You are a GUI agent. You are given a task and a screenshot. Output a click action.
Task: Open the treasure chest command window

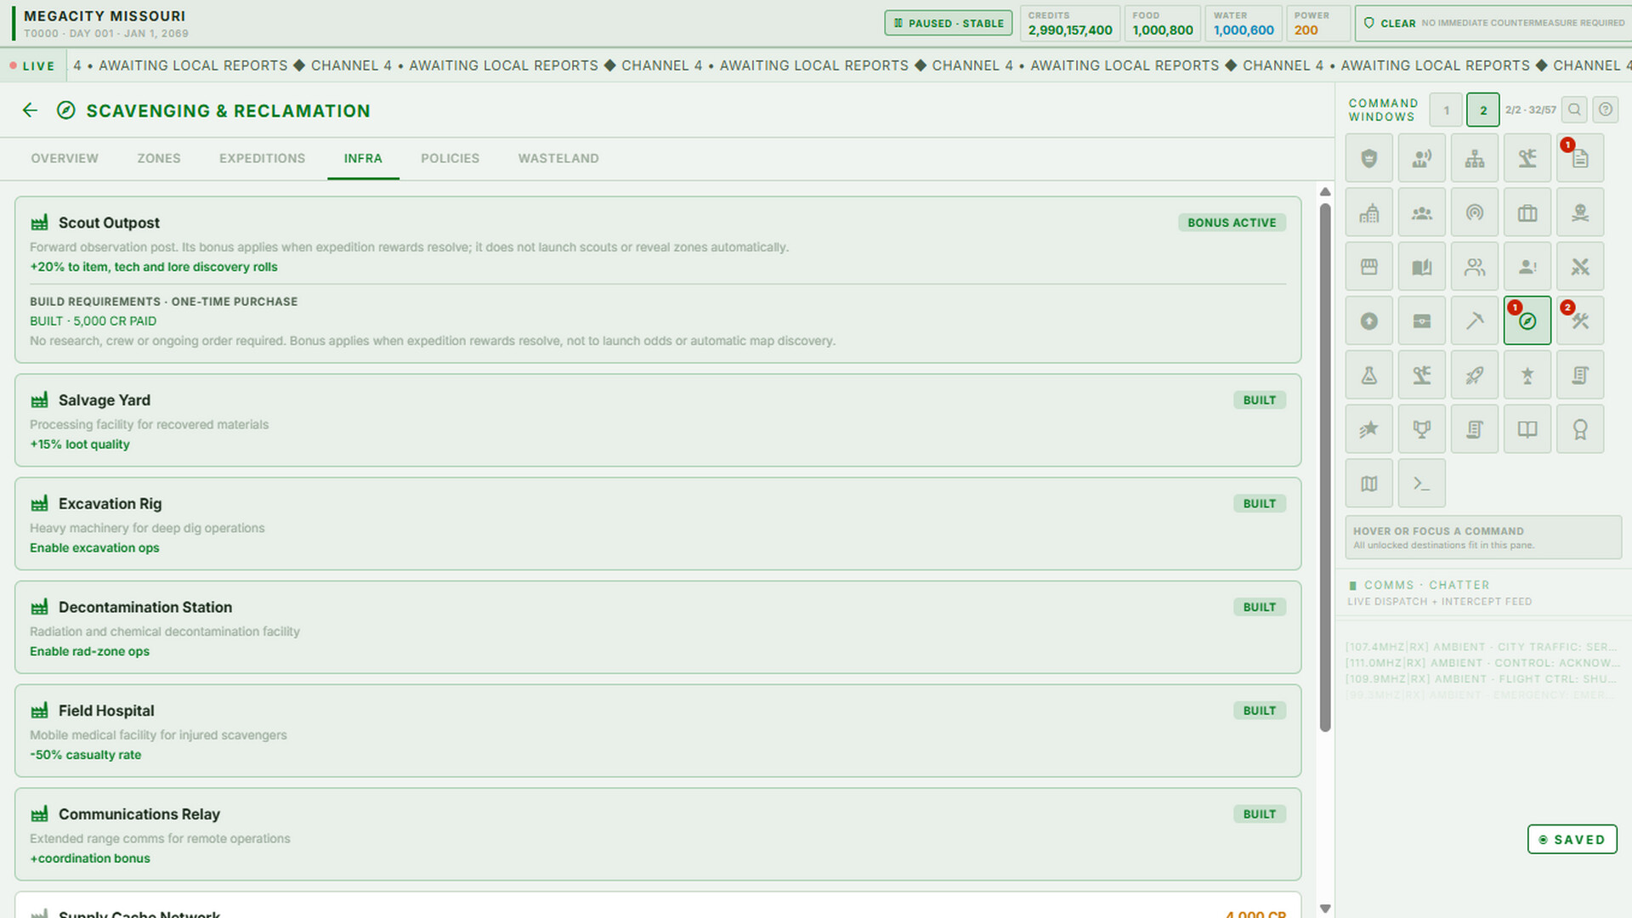pyautogui.click(x=1421, y=321)
